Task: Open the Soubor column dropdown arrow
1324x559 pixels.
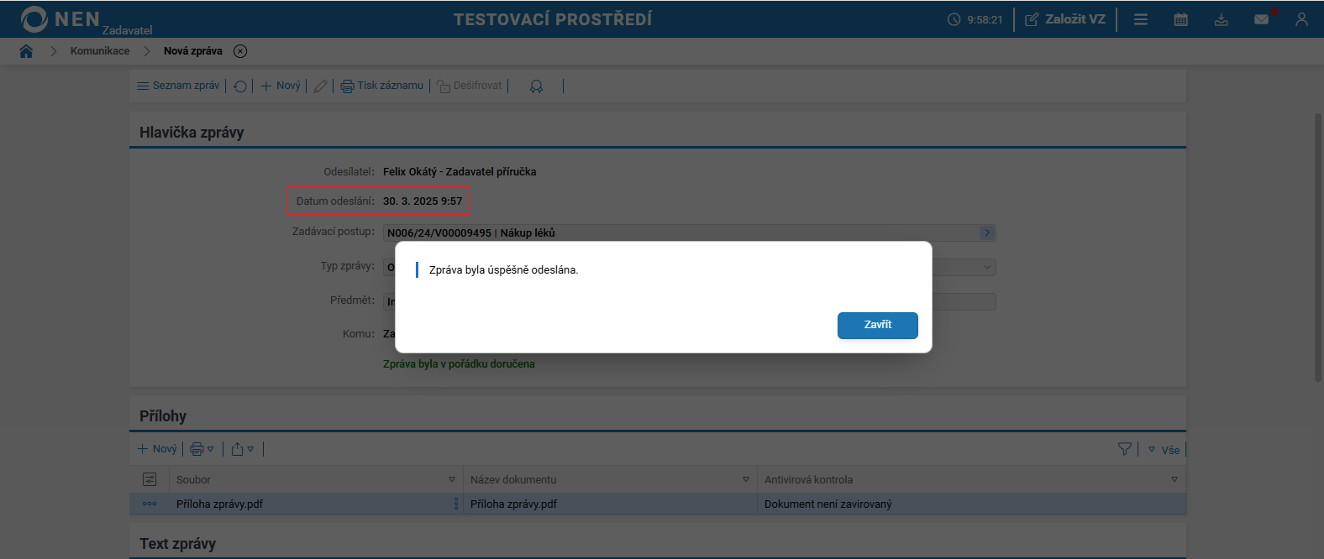Action: click(x=452, y=479)
